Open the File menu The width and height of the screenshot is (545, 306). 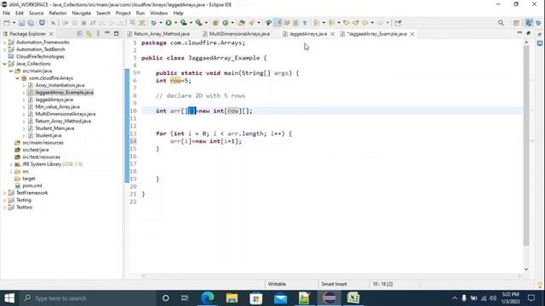(x=6, y=14)
